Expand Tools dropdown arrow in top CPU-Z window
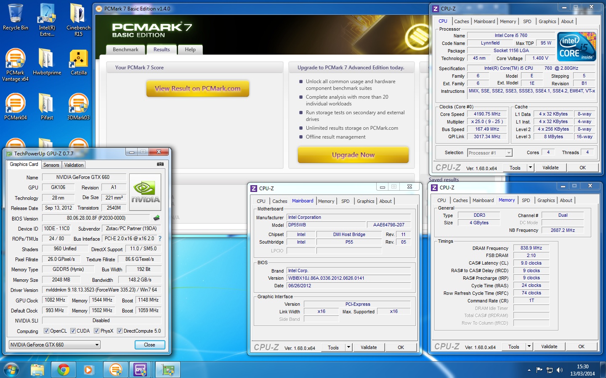The height and width of the screenshot is (378, 606). pyautogui.click(x=530, y=168)
